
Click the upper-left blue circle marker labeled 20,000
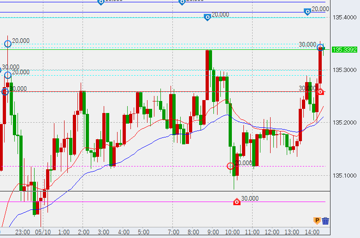[x=7, y=44]
